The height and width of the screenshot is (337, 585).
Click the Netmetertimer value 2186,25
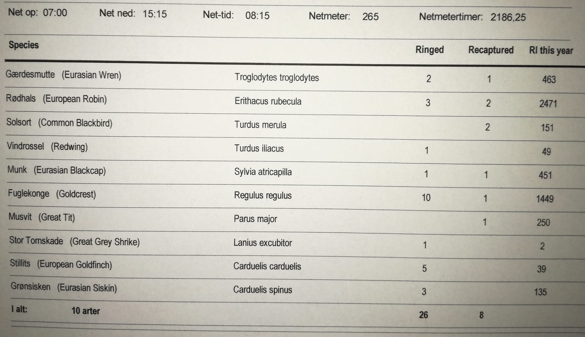[508, 17]
